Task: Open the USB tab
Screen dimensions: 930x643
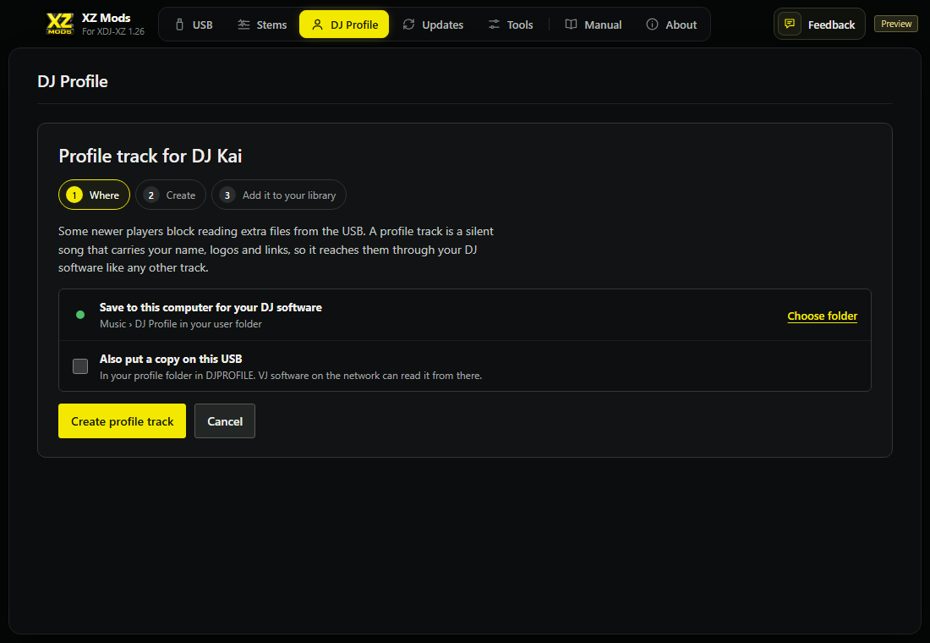Action: tap(194, 25)
